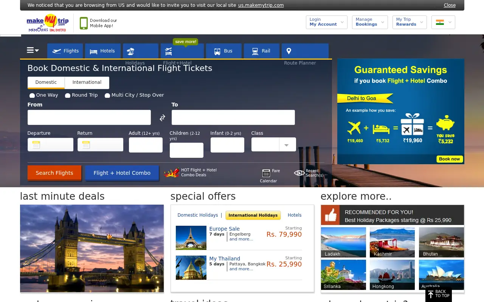
Task: Click the Search Flights button
Action: click(x=54, y=173)
